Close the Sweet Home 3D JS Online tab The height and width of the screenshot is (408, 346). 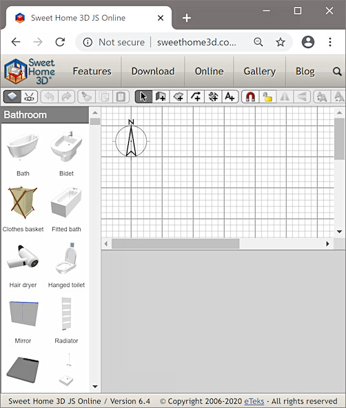pyautogui.click(x=161, y=18)
